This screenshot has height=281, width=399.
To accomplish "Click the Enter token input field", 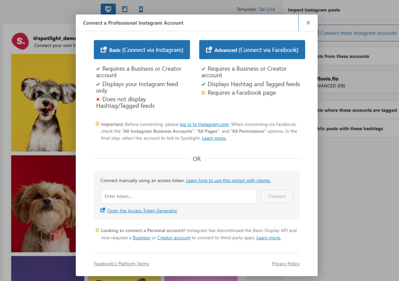I will [178, 196].
